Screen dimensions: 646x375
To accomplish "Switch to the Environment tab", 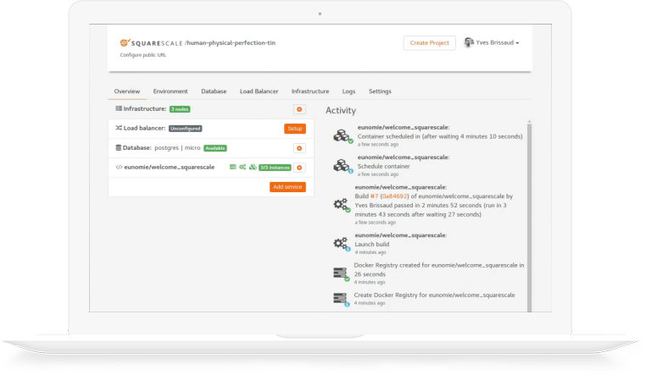I will pos(170,91).
